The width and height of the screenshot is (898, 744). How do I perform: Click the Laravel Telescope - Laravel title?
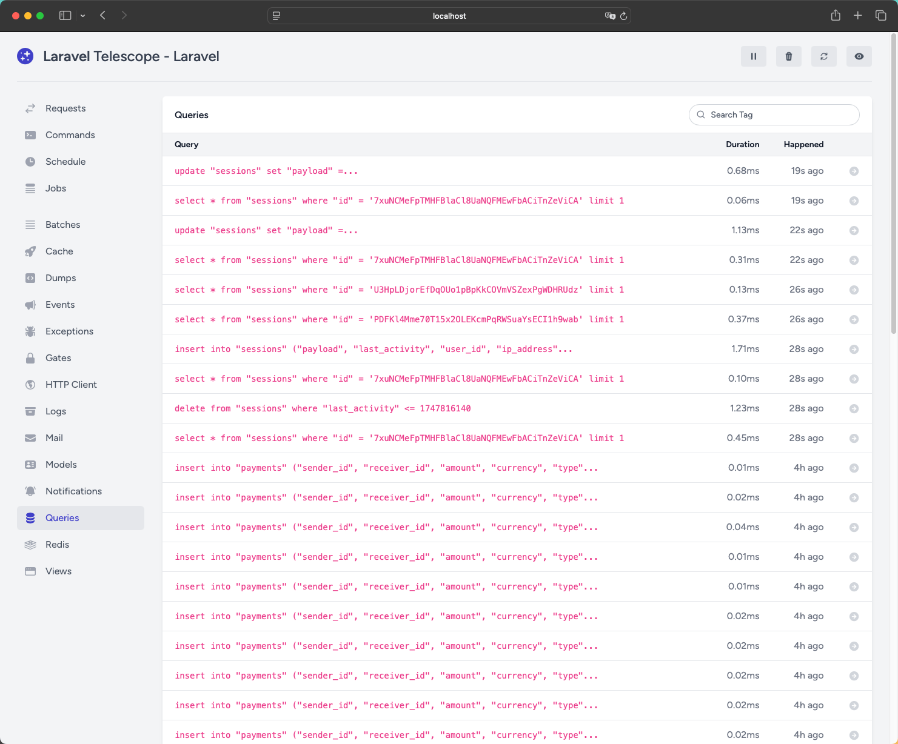(x=131, y=56)
